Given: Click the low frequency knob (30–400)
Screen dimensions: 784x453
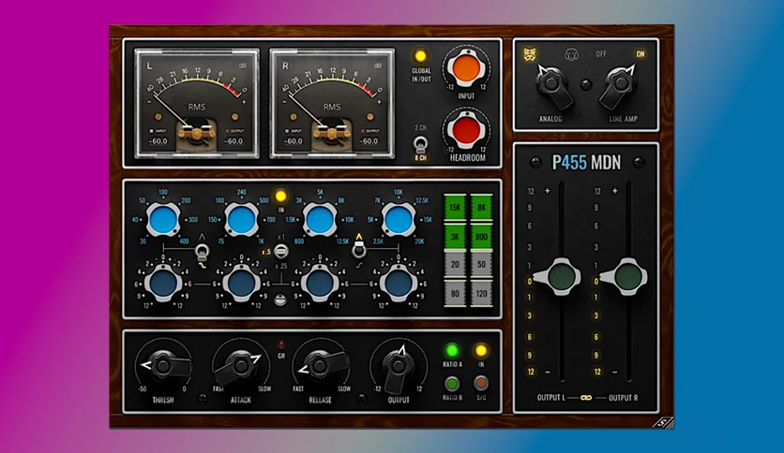Looking at the screenshot, I should tap(163, 220).
